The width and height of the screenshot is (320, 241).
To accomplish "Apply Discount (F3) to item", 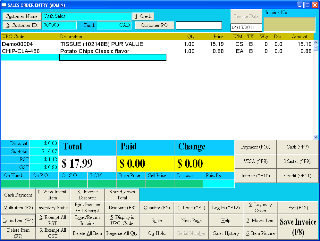I will 122,208.
